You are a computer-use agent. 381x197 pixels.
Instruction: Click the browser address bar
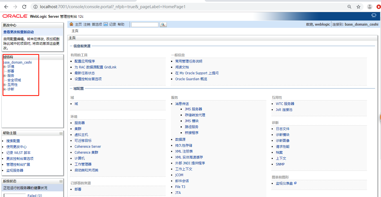(x=189, y=7)
